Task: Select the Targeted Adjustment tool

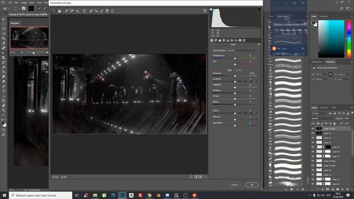Action: [x=77, y=11]
